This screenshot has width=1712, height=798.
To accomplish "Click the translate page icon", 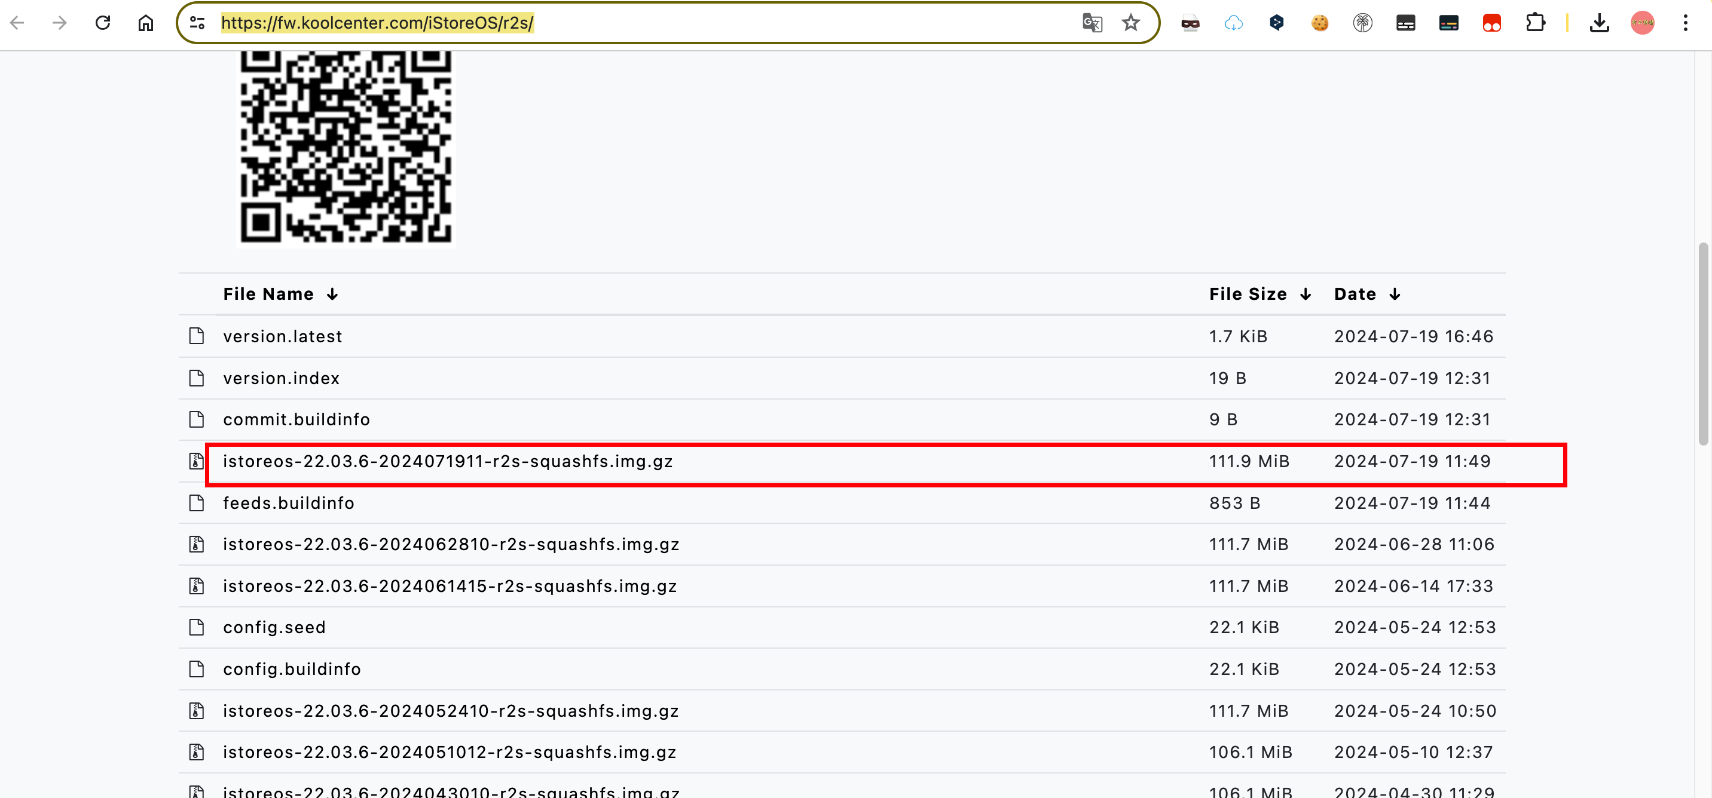I will coord(1092,23).
